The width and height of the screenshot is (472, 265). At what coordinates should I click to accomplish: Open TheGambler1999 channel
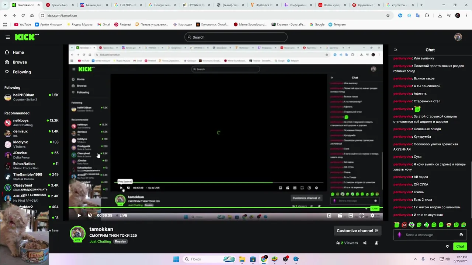(31, 177)
